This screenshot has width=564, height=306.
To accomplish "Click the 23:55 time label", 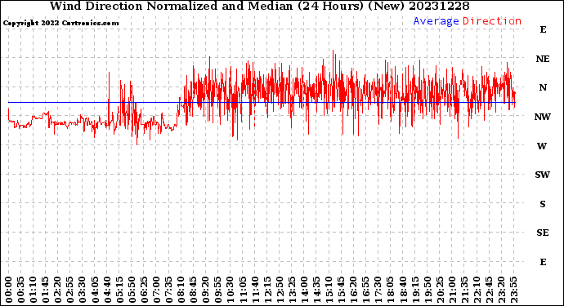I will click(x=513, y=290).
